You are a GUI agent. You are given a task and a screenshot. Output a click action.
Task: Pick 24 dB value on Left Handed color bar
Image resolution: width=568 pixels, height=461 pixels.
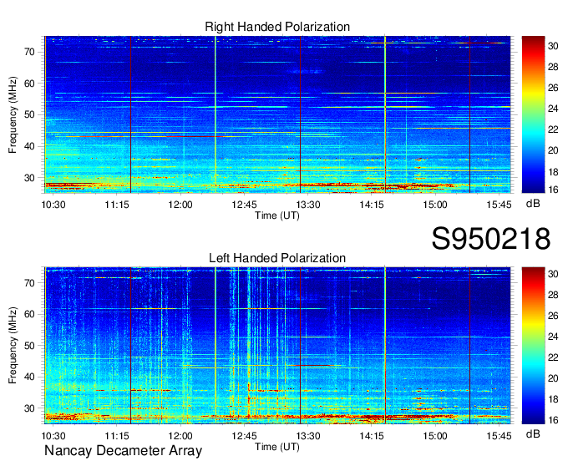553,337
